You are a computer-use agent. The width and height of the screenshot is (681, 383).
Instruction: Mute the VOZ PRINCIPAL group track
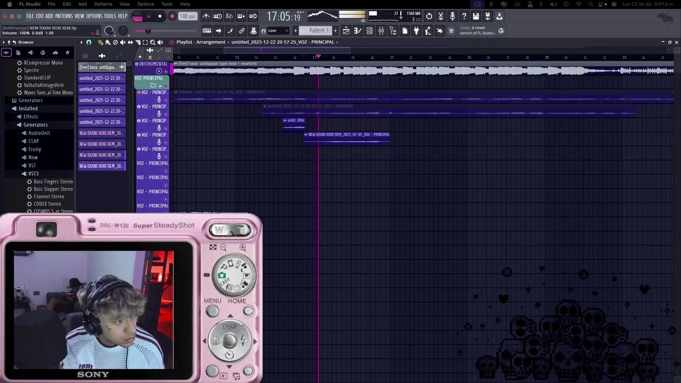click(x=165, y=85)
